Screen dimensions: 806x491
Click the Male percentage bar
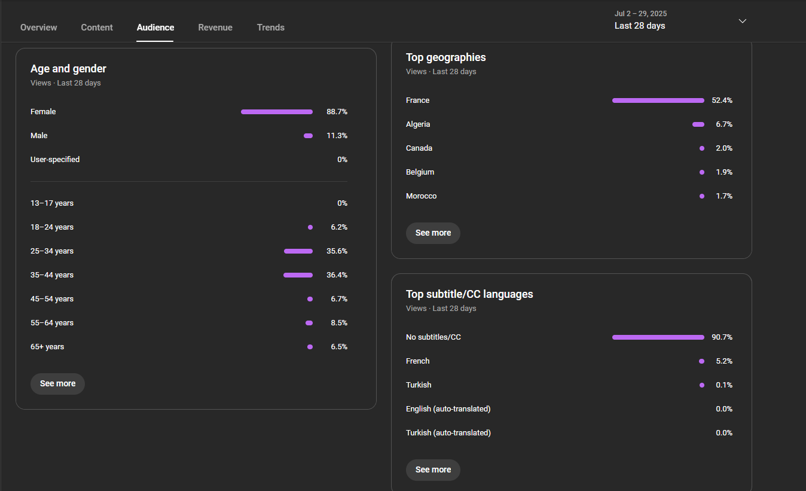pos(308,136)
